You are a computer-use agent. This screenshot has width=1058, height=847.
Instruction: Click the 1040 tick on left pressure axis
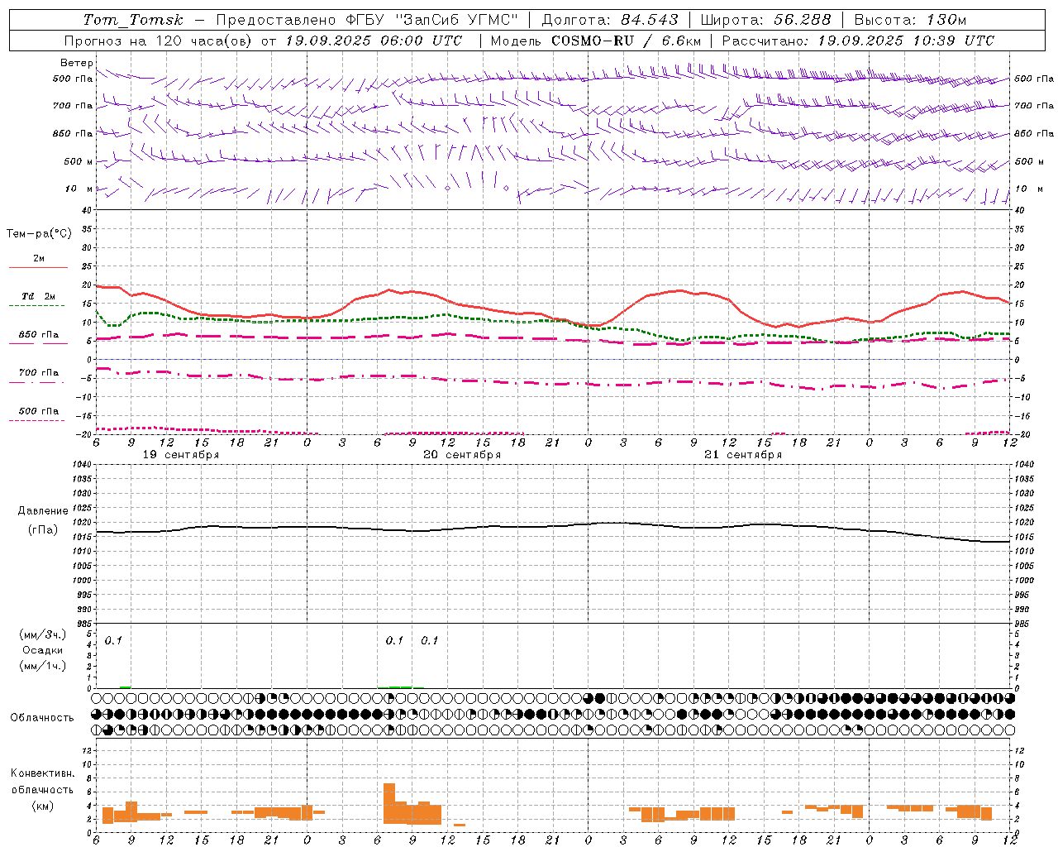pyautogui.click(x=82, y=465)
